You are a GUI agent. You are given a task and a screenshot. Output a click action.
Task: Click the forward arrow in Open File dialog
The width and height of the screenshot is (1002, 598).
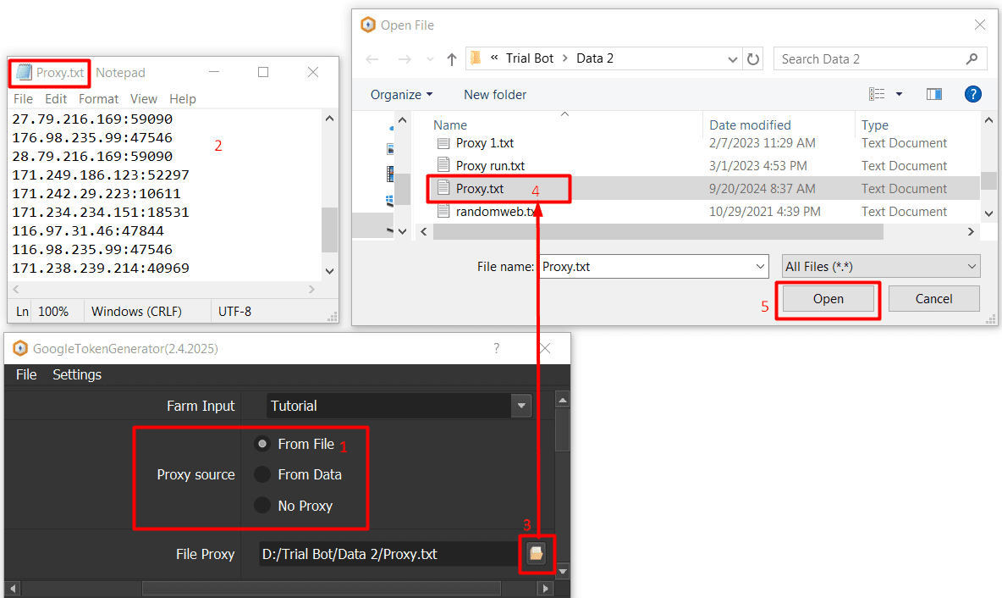[x=405, y=59]
